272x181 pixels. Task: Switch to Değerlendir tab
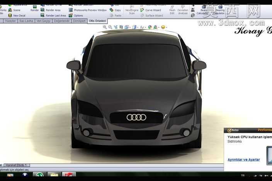pos(61,21)
